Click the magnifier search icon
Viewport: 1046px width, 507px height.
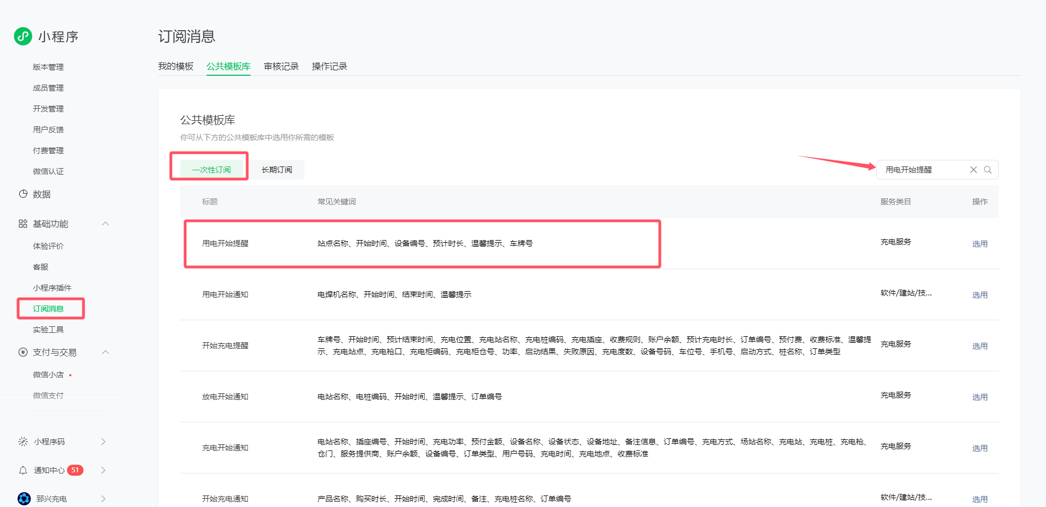988,170
